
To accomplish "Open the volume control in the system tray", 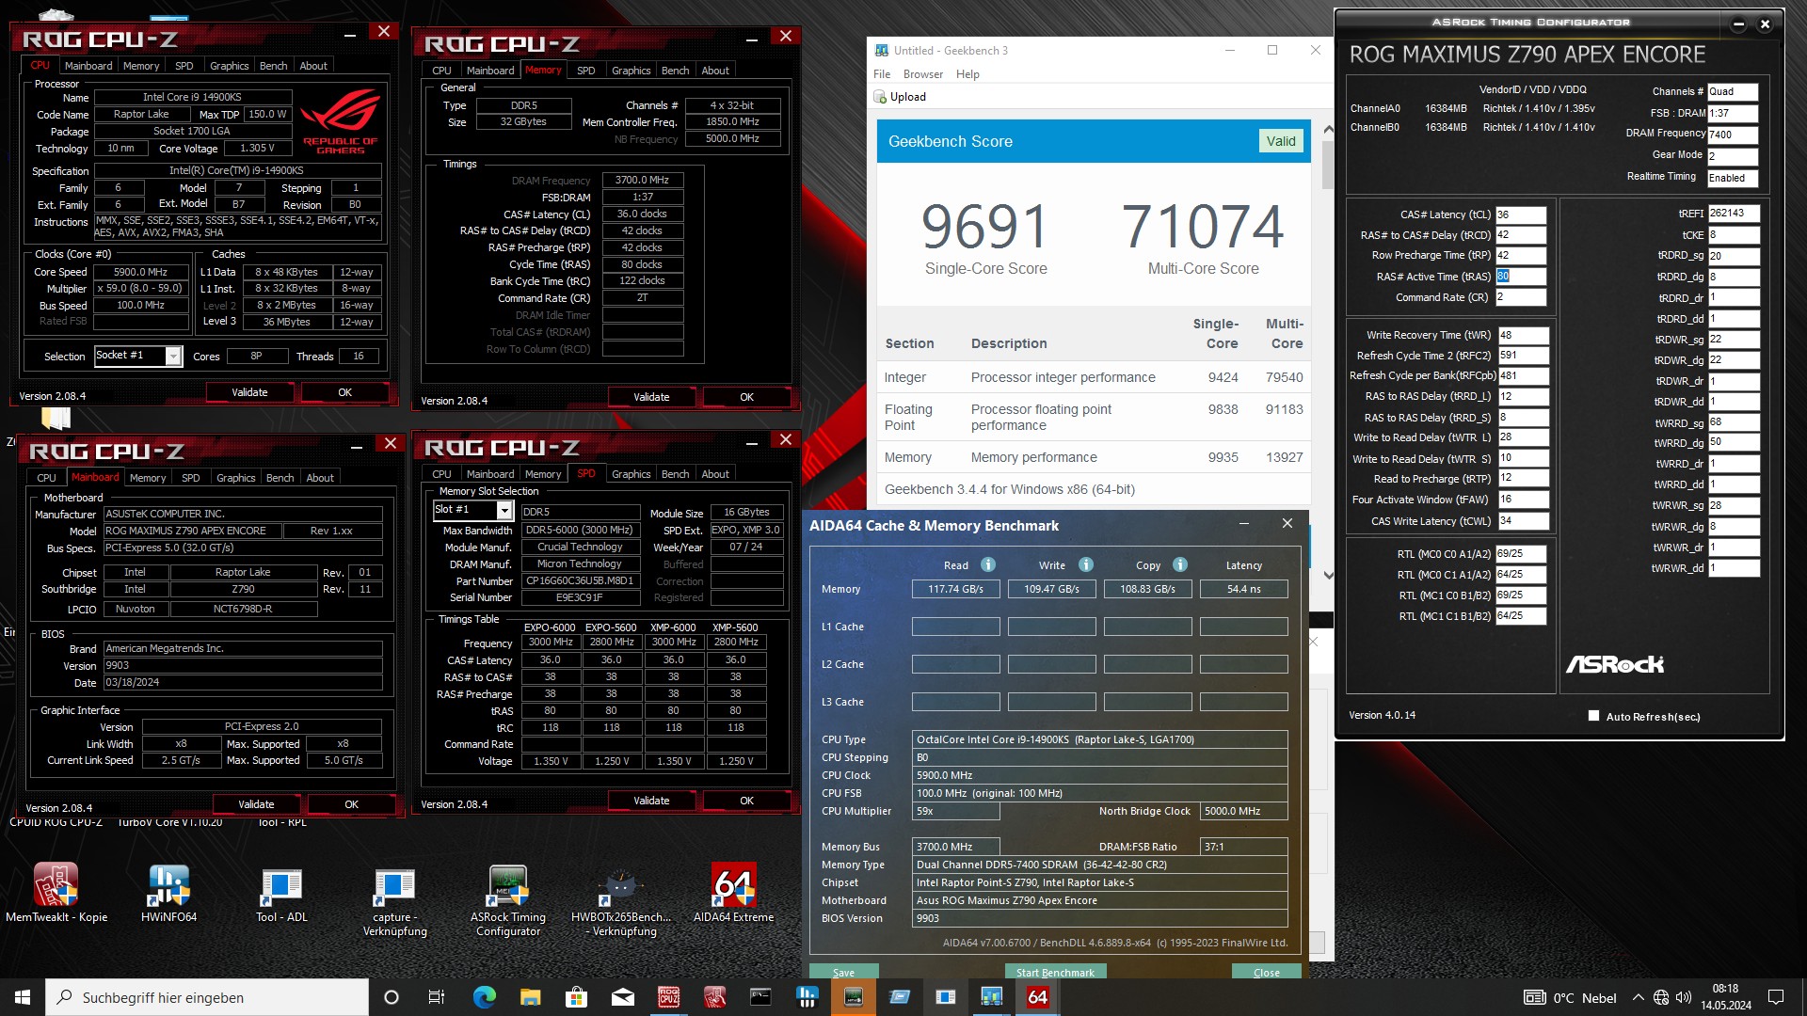I will pos(1684,997).
